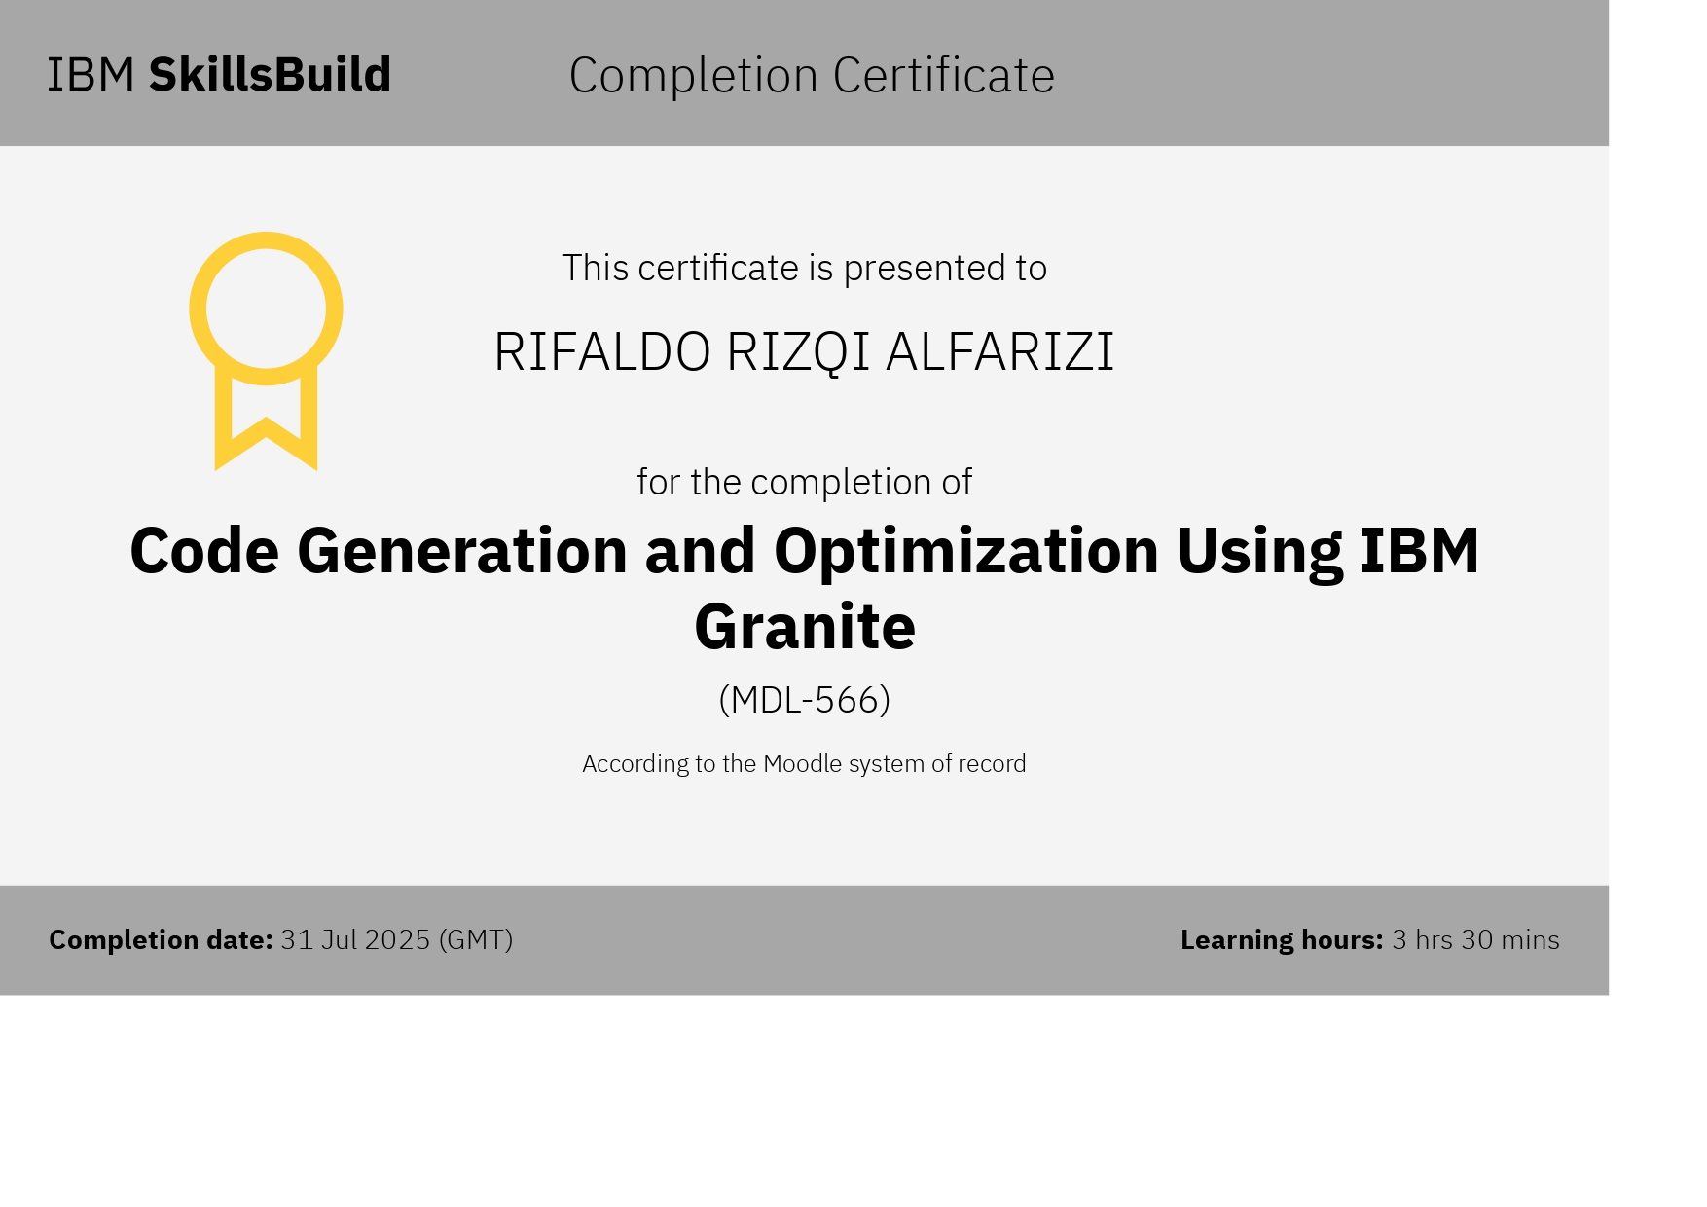Click 'According to the Moodle system of record'
Image resolution: width=1707 pixels, height=1207 pixels.
[804, 763]
